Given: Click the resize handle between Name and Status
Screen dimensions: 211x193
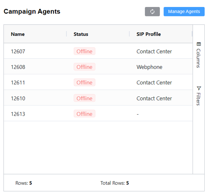Looking at the screenshot, I should tap(66, 34).
